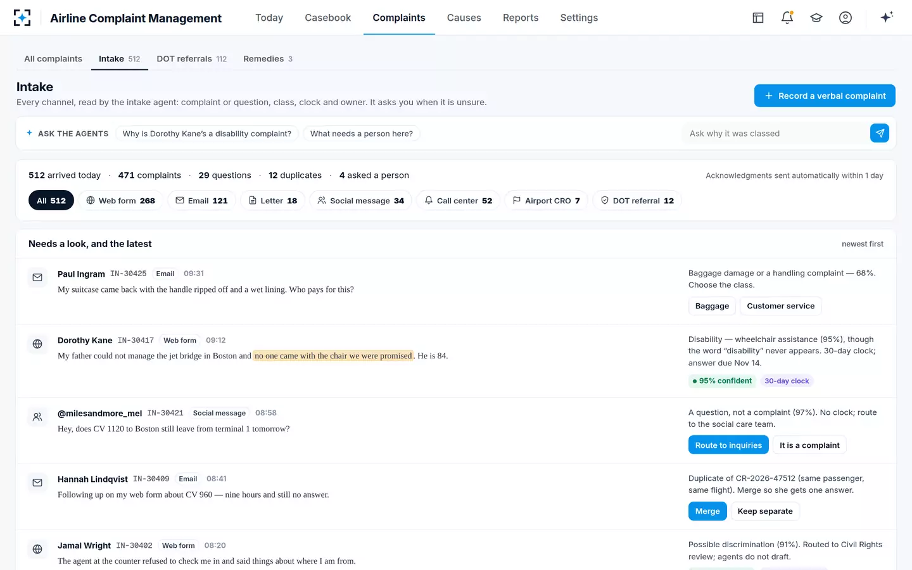
Task: Open the table layout icon in header
Action: [x=758, y=18]
